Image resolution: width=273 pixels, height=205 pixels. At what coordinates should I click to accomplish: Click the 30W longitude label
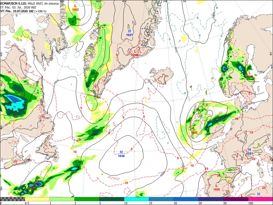pyautogui.click(x=146, y=1)
